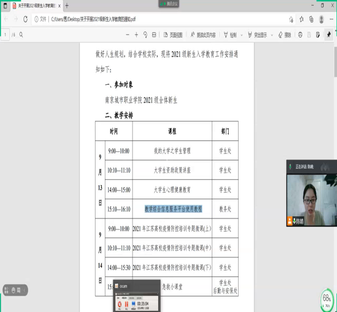337x312 pixels.
Task: Open browser Settings and more menu
Action: point(332,19)
